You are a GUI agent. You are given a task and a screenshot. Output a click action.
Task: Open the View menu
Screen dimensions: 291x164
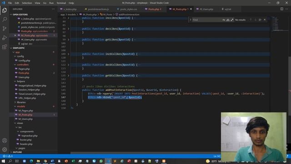pos(37,3)
